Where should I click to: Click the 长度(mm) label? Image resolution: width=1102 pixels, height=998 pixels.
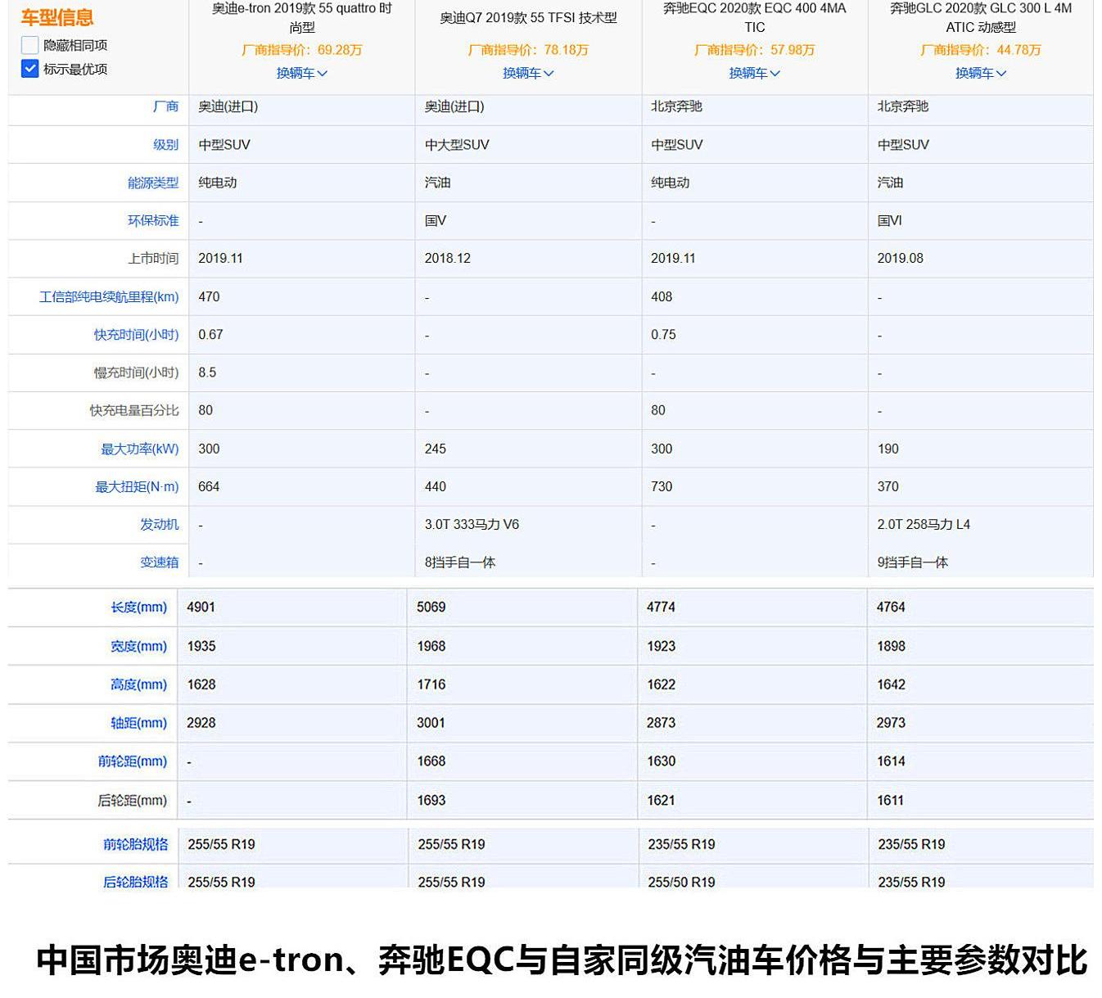(x=138, y=607)
